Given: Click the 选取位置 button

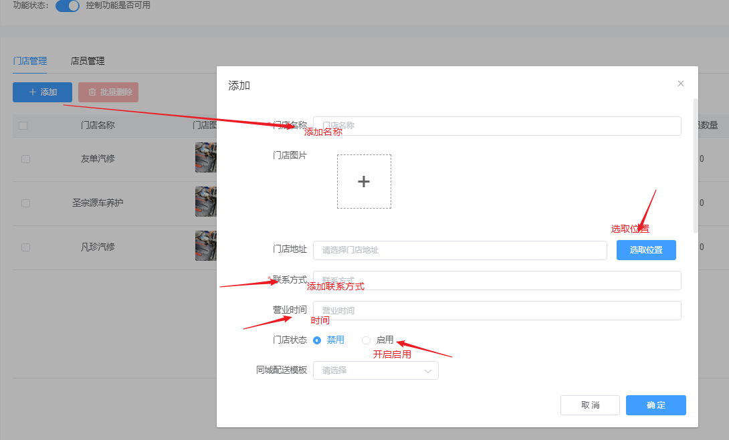Looking at the screenshot, I should pos(645,249).
